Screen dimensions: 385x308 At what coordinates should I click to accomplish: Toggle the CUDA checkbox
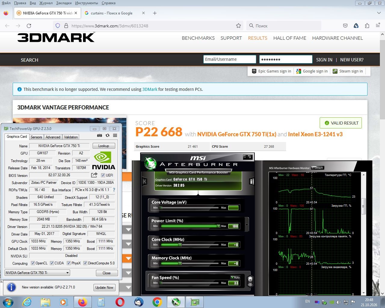click(52, 263)
